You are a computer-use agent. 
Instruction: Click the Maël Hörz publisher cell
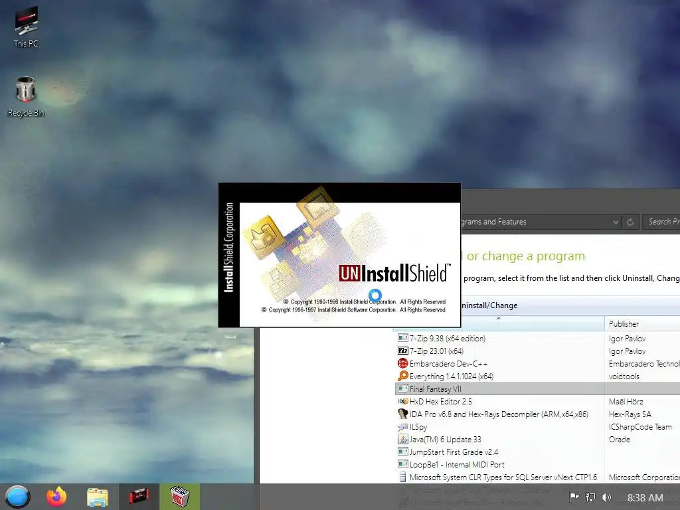pos(626,401)
